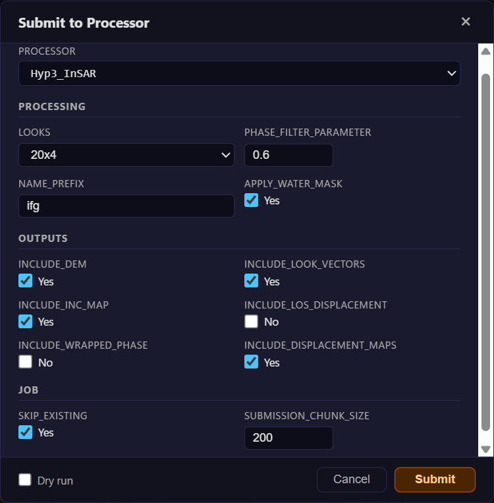This screenshot has width=494, height=503.
Task: Enable the INCLUDE_LOS_DISPLACEMENT checkbox
Action: coord(251,321)
